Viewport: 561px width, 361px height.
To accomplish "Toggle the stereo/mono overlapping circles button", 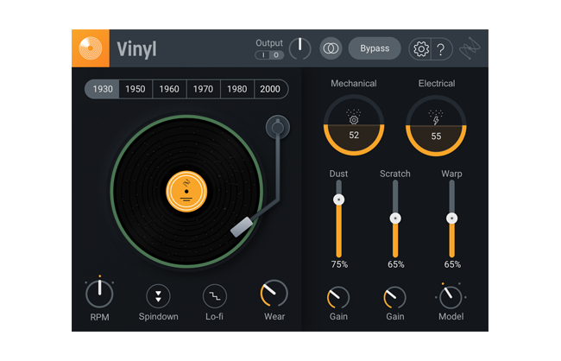I will (331, 48).
